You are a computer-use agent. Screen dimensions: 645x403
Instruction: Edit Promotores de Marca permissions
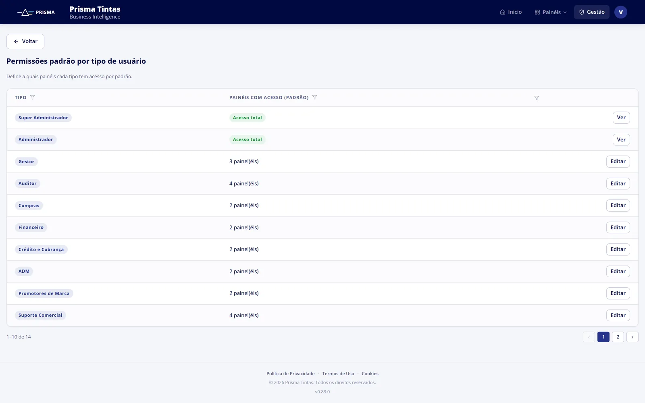click(618, 293)
